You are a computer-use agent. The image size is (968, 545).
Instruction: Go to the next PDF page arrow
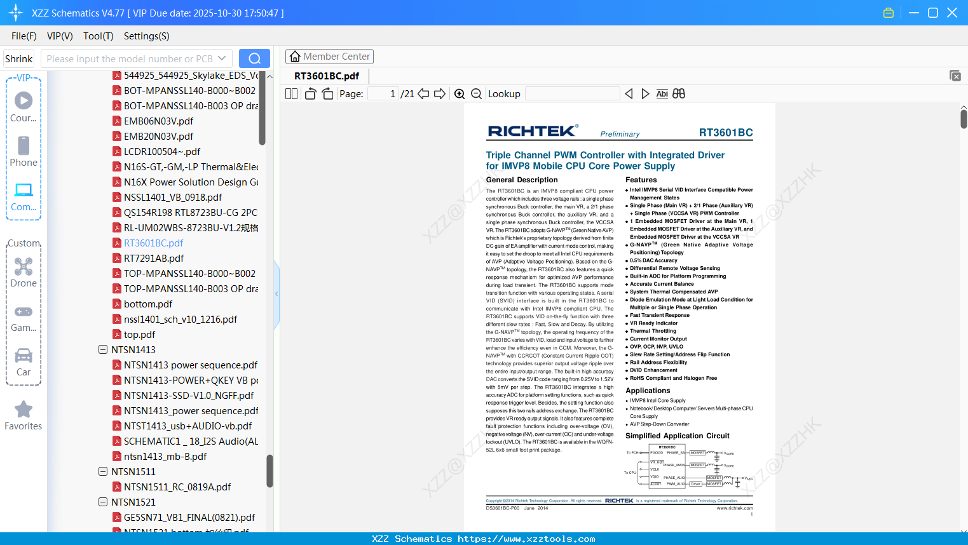[440, 94]
